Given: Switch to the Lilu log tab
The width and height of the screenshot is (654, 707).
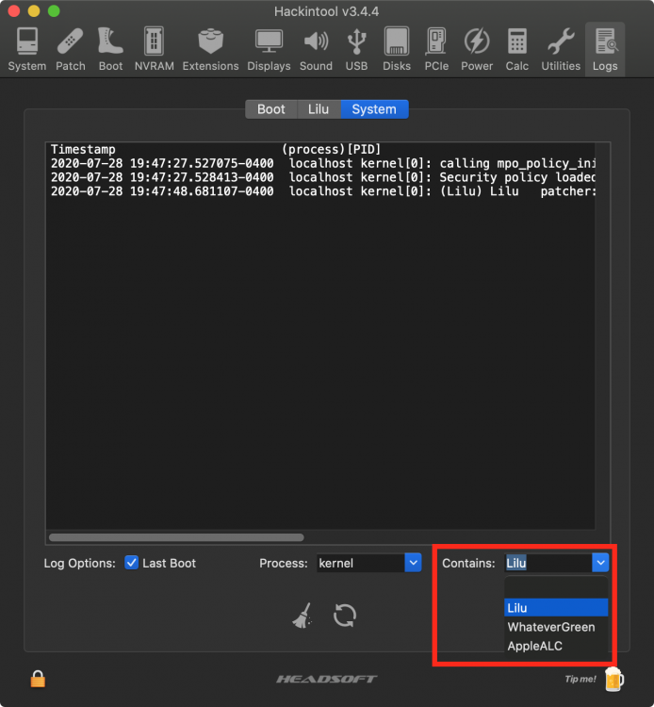Looking at the screenshot, I should click(x=319, y=109).
